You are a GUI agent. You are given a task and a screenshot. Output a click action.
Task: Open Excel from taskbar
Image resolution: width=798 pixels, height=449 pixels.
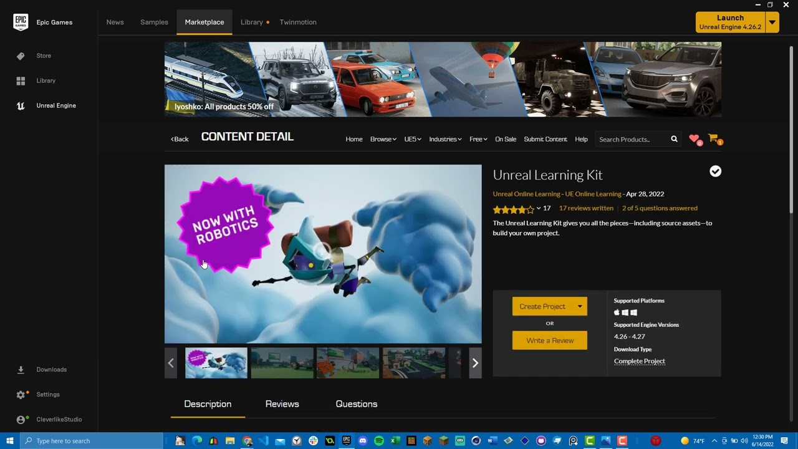tap(395, 441)
